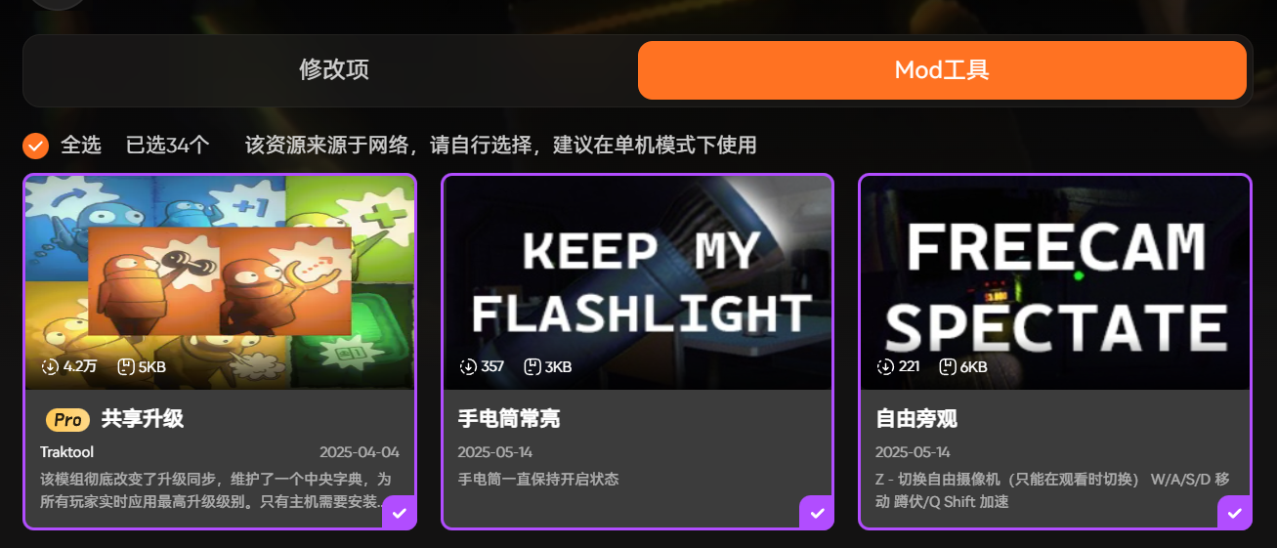Click the download icon next to 221
1277x548 pixels.
point(885,367)
